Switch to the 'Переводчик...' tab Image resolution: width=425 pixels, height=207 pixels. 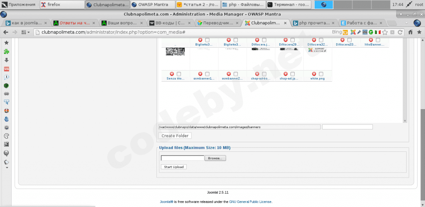point(218,23)
